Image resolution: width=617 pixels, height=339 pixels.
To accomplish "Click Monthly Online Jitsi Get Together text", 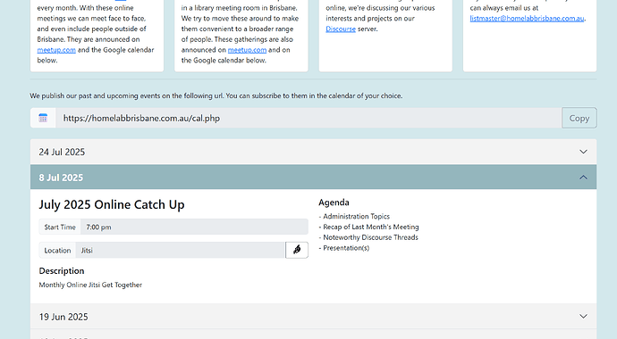I will point(90,285).
